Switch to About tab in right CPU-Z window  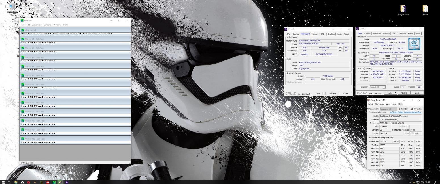418,34
